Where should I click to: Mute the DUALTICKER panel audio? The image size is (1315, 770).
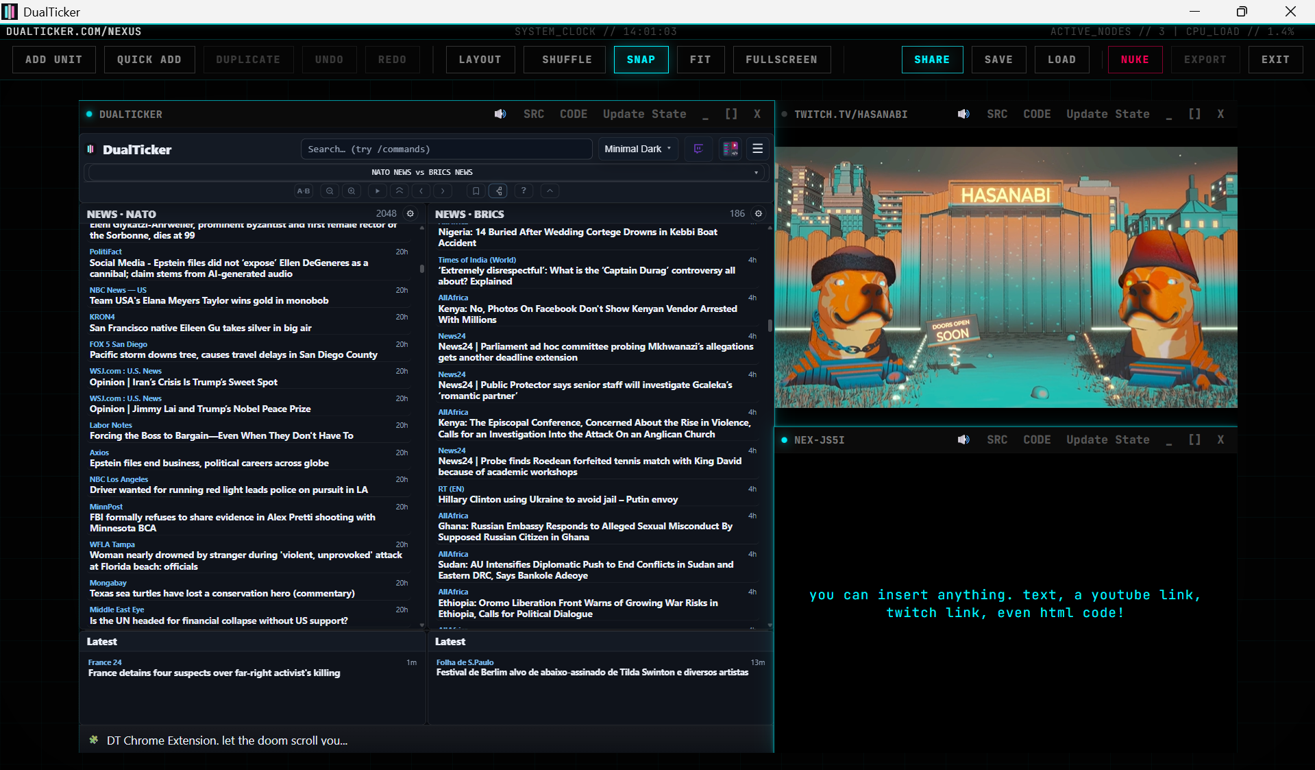coord(500,114)
